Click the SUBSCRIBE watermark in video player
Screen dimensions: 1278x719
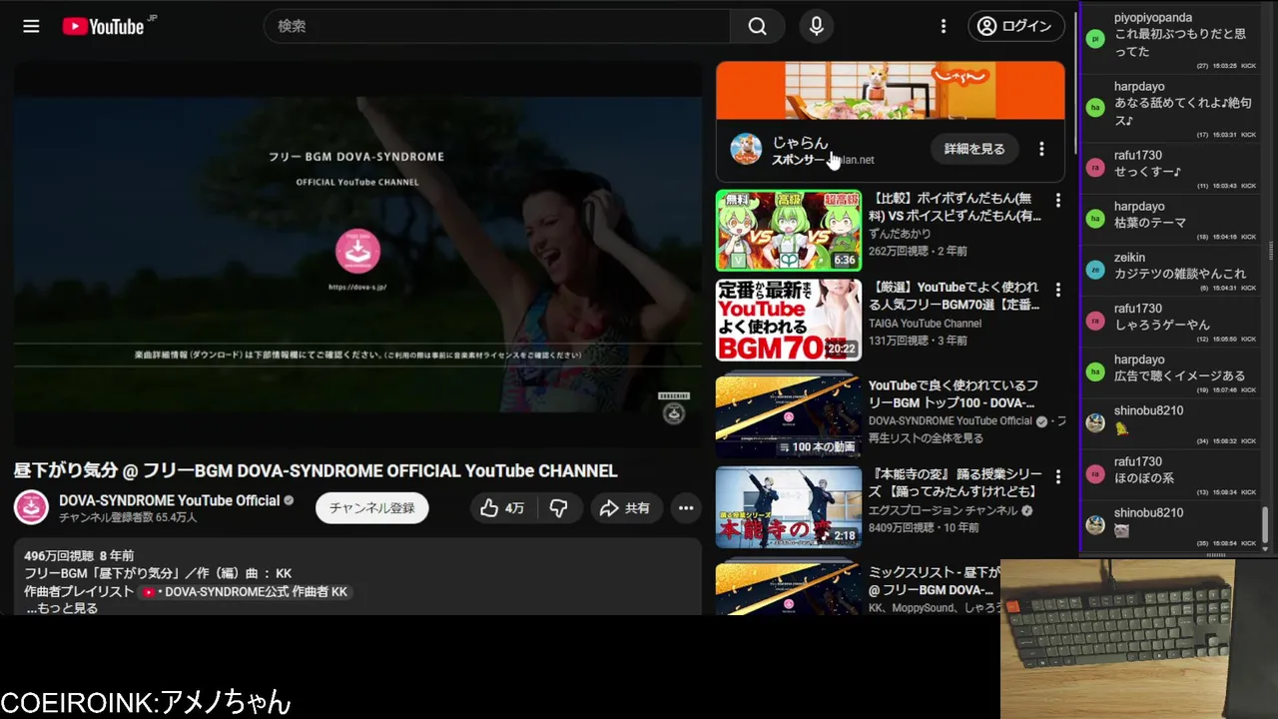coord(674,408)
